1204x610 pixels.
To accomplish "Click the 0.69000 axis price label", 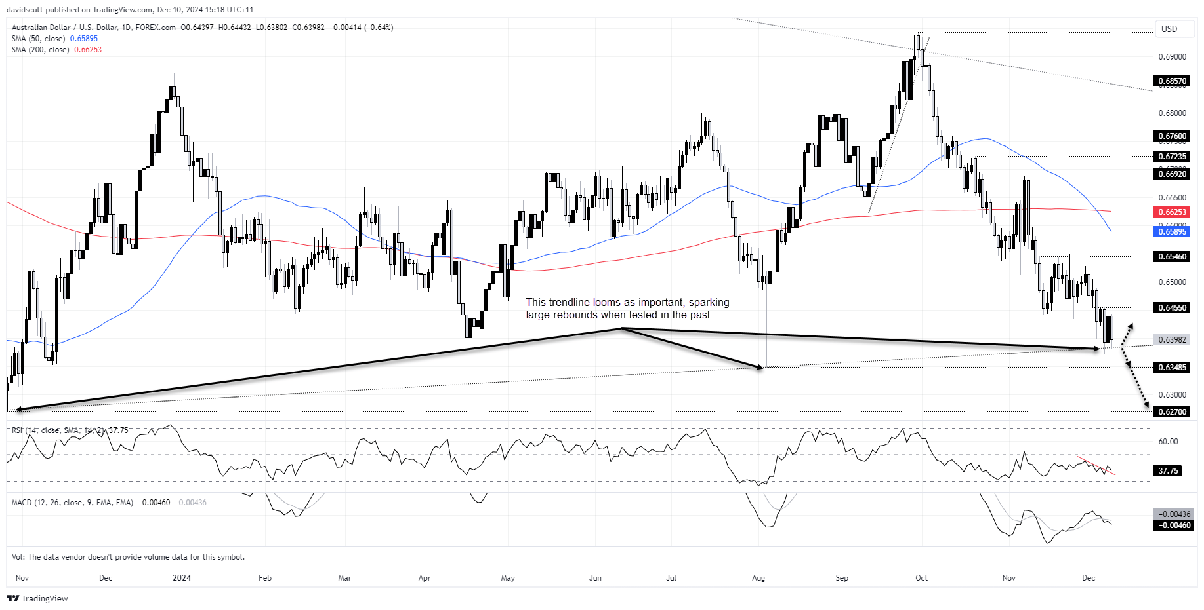I will tap(1172, 57).
